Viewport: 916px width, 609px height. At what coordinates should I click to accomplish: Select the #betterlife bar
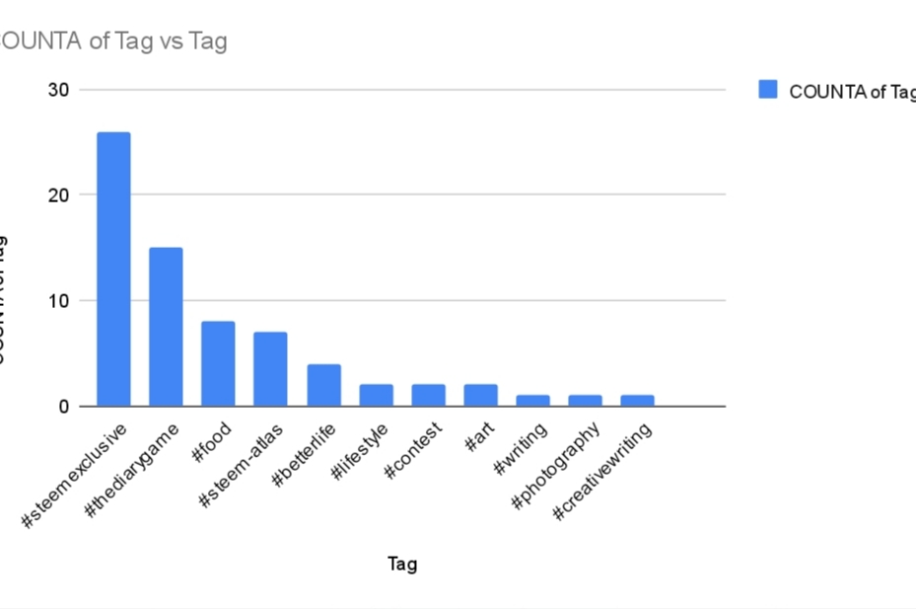(324, 385)
